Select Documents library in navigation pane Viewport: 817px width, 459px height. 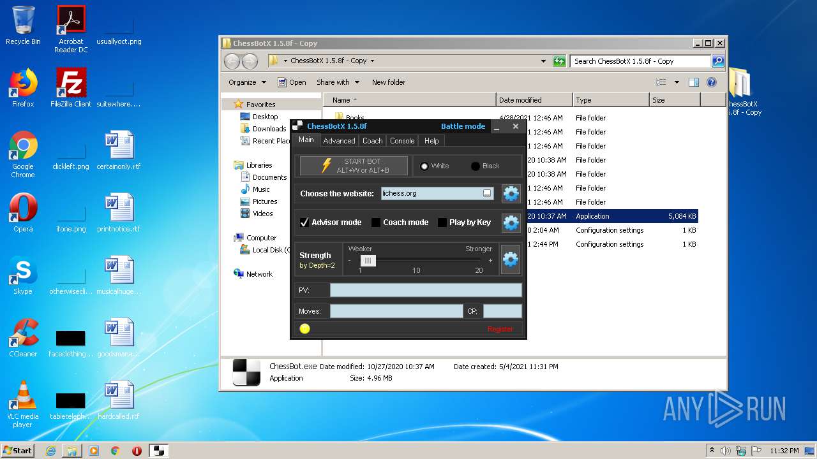click(263, 177)
